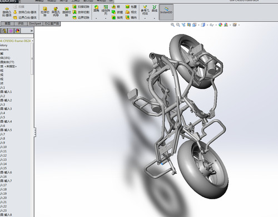Open the View Orientation cube icon
Screen dimensions: 278x217
pyautogui.click(x=194, y=24)
